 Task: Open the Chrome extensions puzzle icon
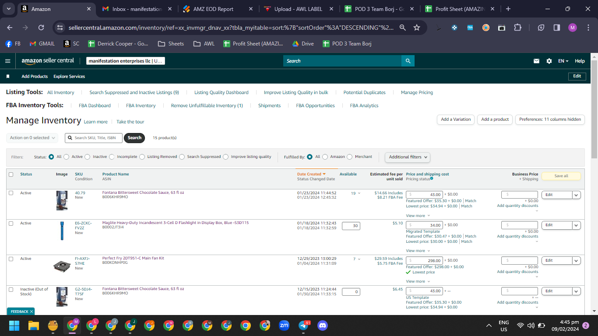[x=517, y=28]
